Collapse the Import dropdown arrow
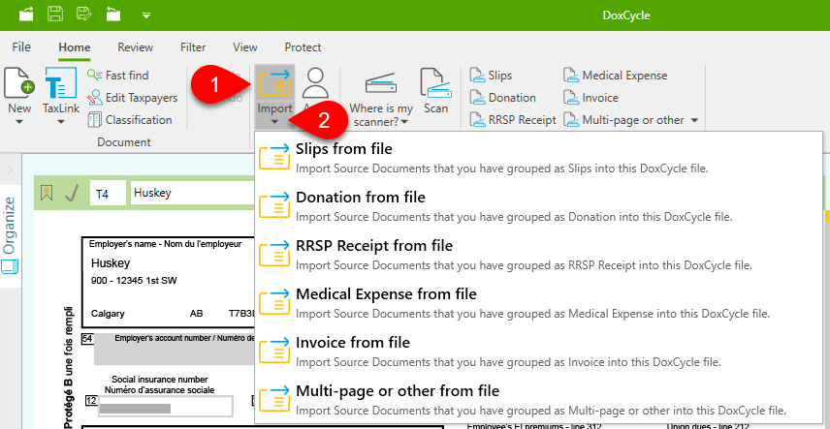The image size is (830, 429). click(274, 123)
